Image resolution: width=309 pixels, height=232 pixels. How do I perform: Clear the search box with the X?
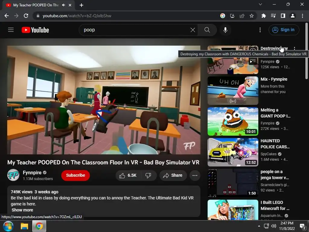tap(193, 30)
